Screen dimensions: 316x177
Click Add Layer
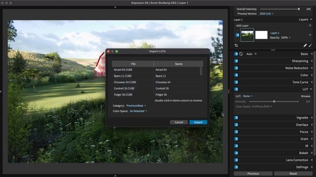(242, 26)
